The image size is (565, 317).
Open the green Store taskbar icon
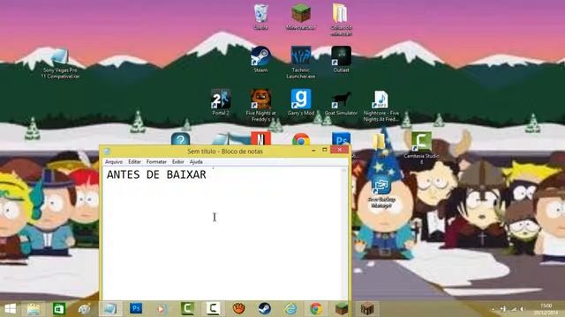(59, 309)
